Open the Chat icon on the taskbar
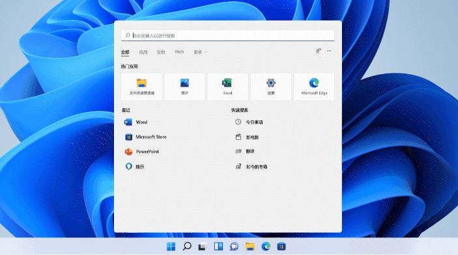The height and width of the screenshot is (255, 458). (234, 247)
